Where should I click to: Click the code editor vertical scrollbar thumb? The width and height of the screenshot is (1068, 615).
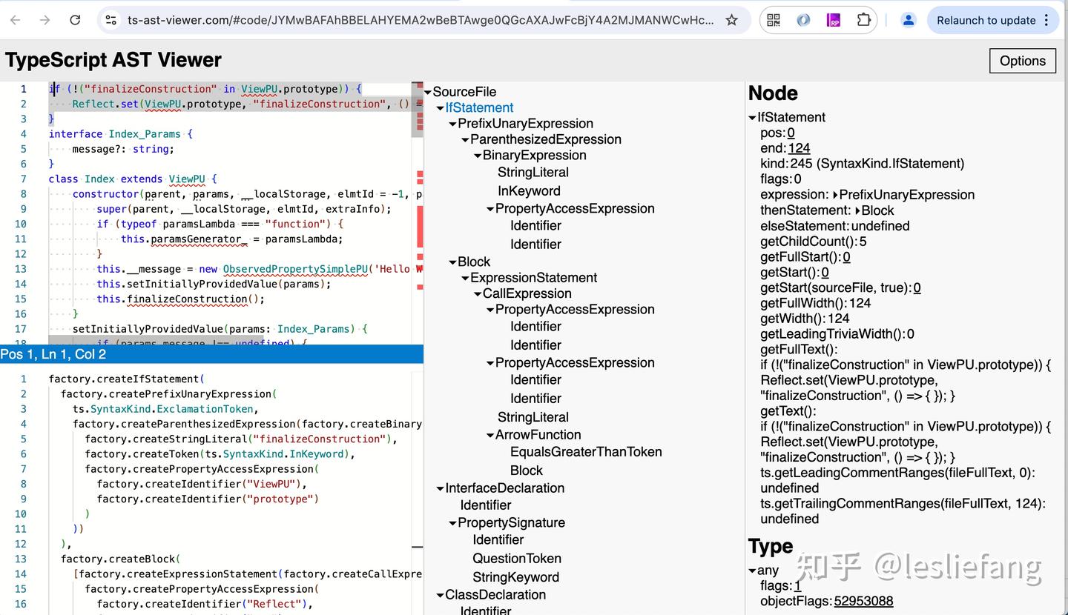pos(418,108)
